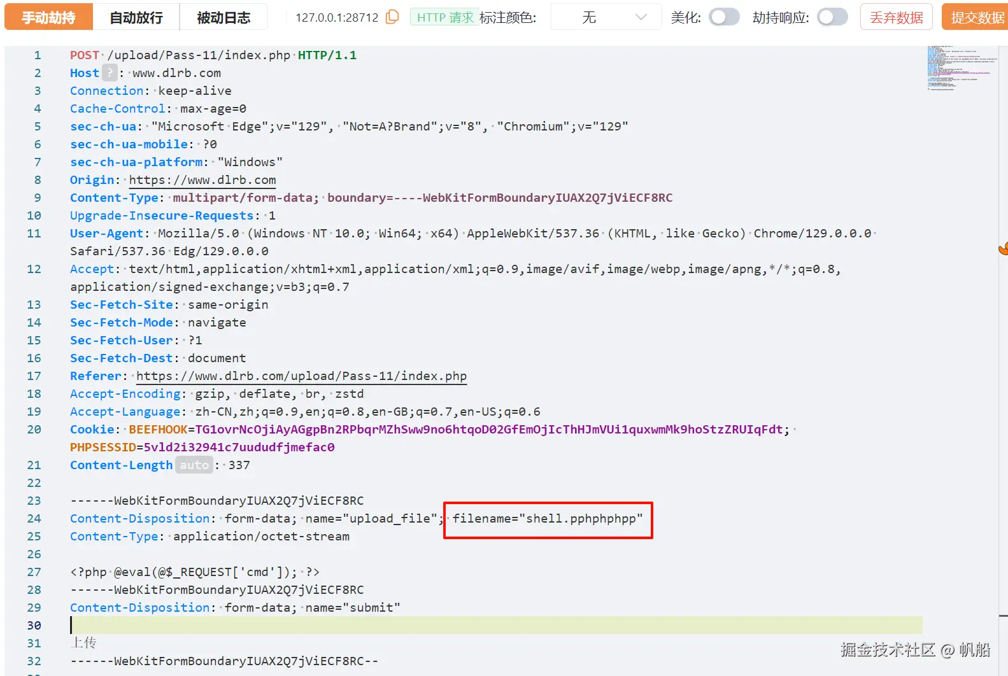
Task: Copy the 127.0.0.1:28712 address icon
Action: (393, 17)
